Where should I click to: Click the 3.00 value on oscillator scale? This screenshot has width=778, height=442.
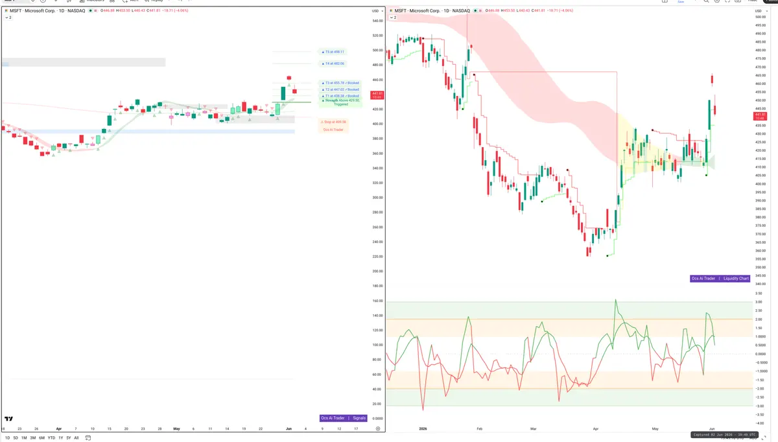pyautogui.click(x=758, y=302)
